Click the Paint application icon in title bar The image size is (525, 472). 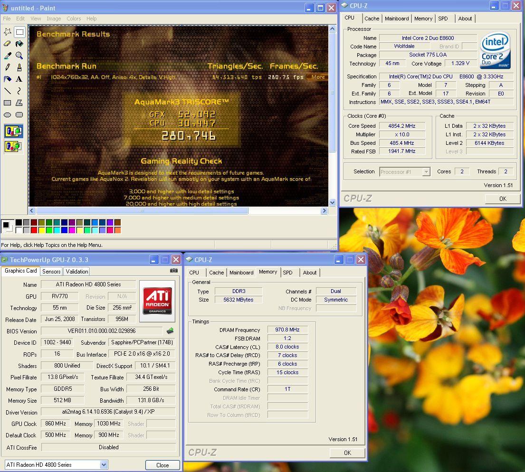pyautogui.click(x=5, y=8)
